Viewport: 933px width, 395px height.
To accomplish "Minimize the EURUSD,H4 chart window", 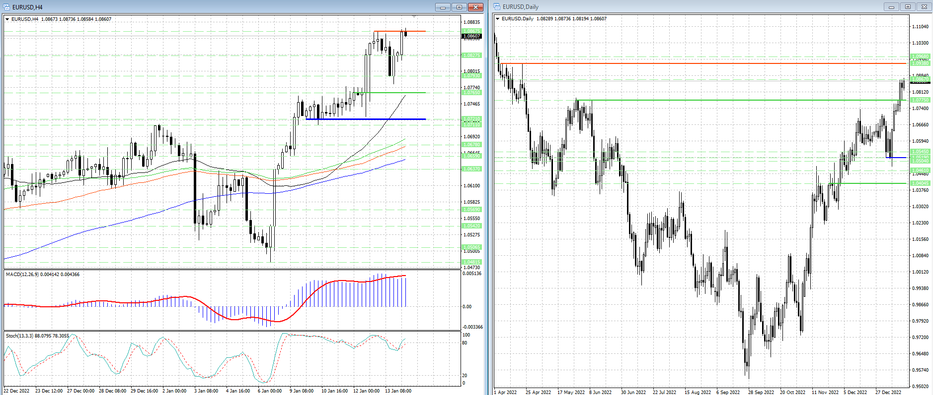I will pos(443,7).
